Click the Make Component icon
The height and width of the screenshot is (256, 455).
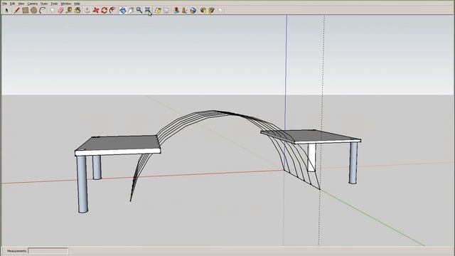click(x=52, y=11)
